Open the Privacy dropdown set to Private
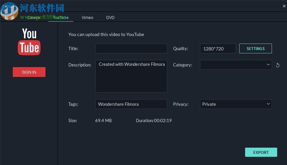Viewport: 287px width, 165px height. point(236,104)
